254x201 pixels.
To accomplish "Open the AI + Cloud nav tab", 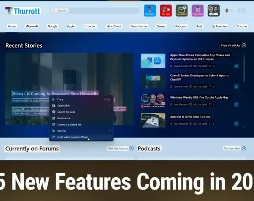I will [x=114, y=26].
